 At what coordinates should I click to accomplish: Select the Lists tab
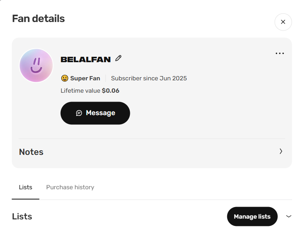[26, 187]
